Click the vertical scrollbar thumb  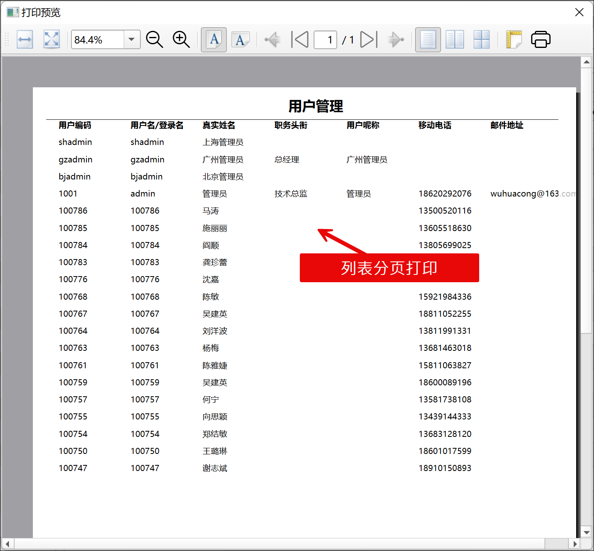586,201
